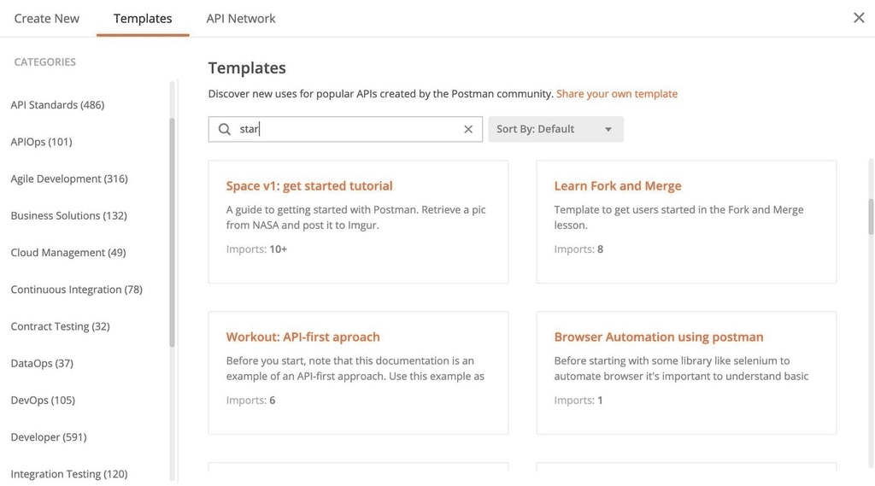The width and height of the screenshot is (875, 486).
Task: Choose the Agile Development category
Action: [69, 179]
